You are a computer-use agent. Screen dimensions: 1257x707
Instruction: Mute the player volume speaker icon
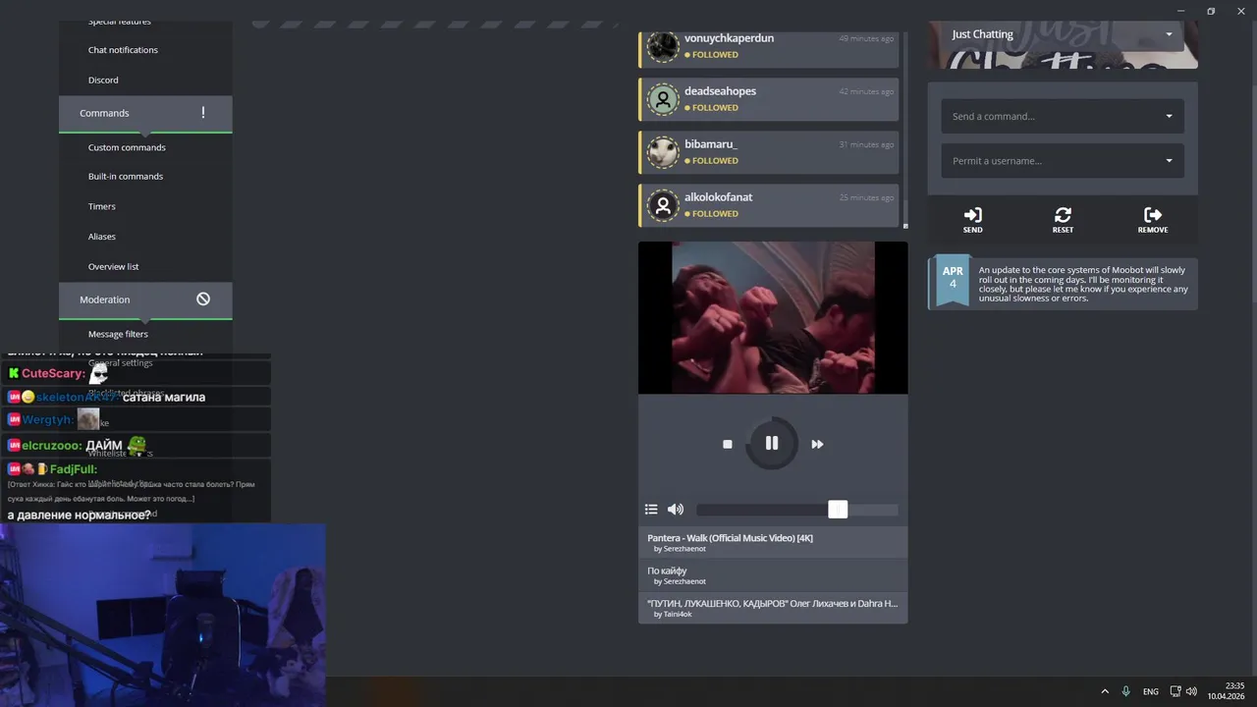(x=676, y=509)
